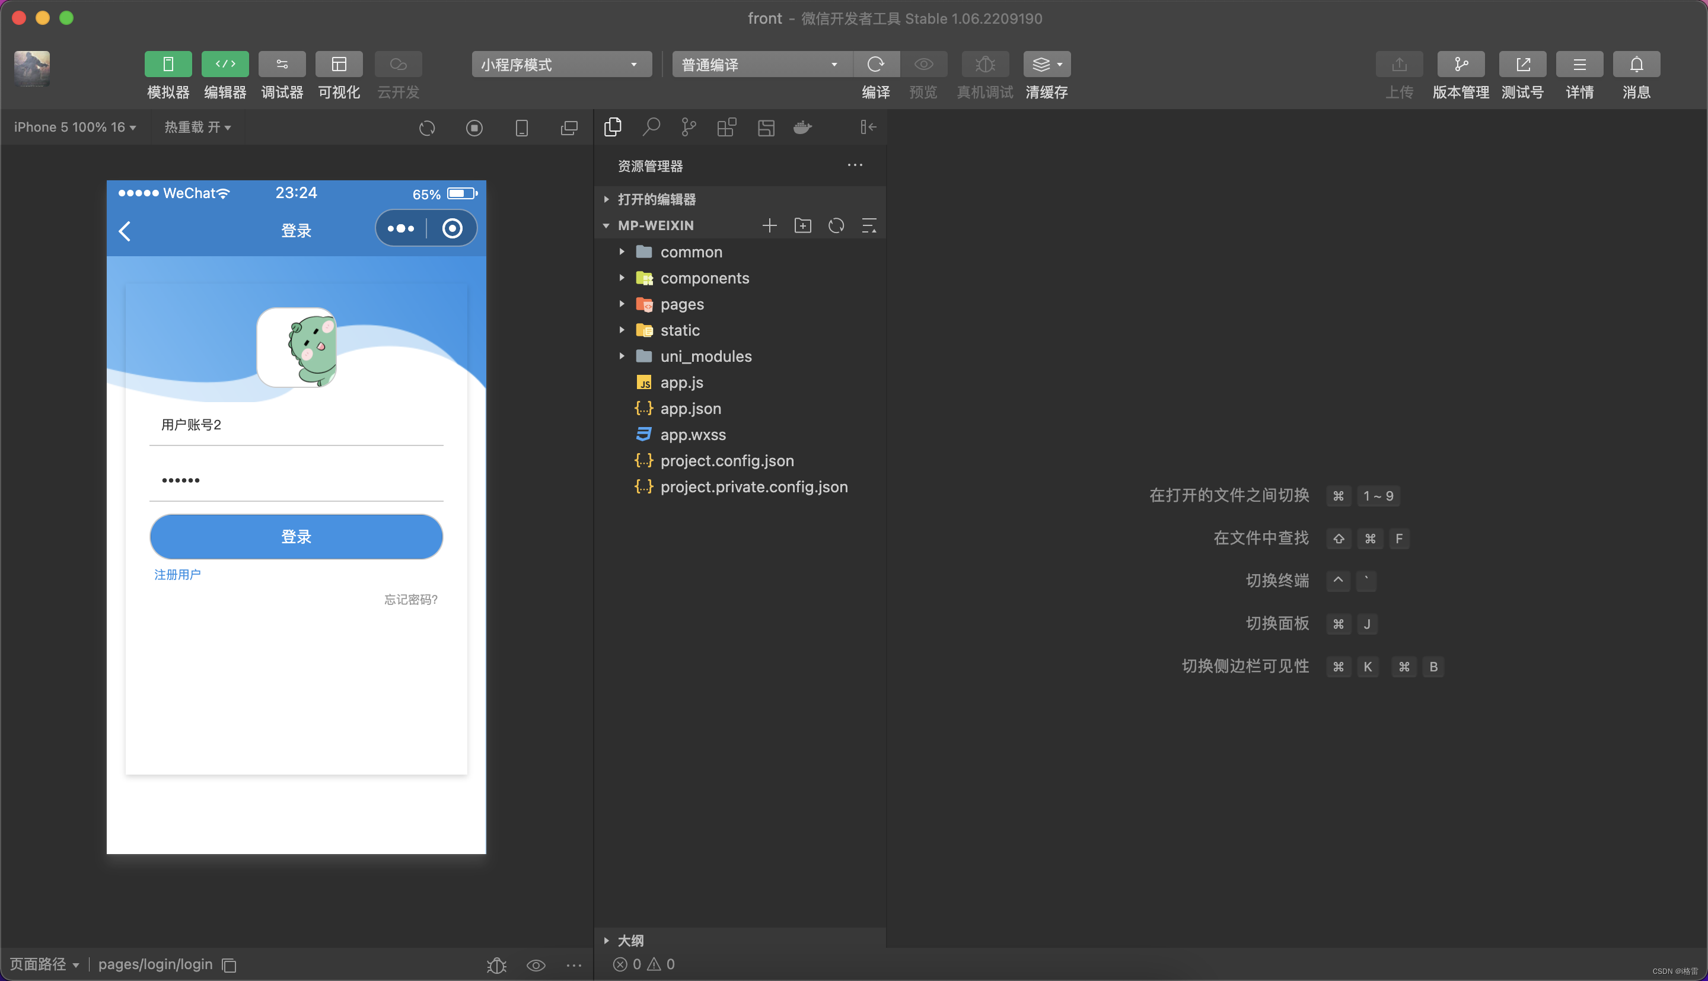Click the user avatar thumbnail
The height and width of the screenshot is (981, 1708).
[31, 69]
